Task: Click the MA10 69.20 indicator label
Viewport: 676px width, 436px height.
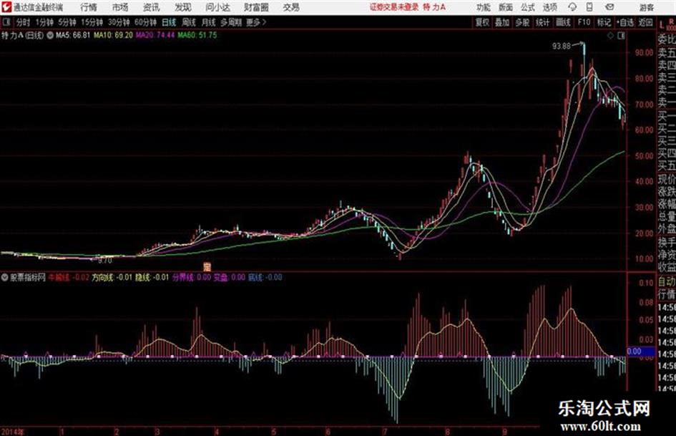Action: 114,35
